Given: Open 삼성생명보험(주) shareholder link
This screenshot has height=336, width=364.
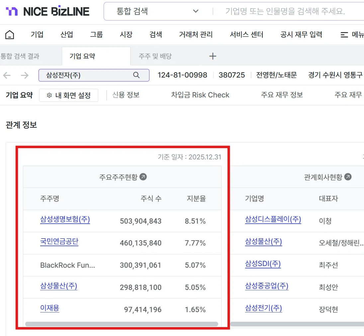Looking at the screenshot, I should point(65,219).
